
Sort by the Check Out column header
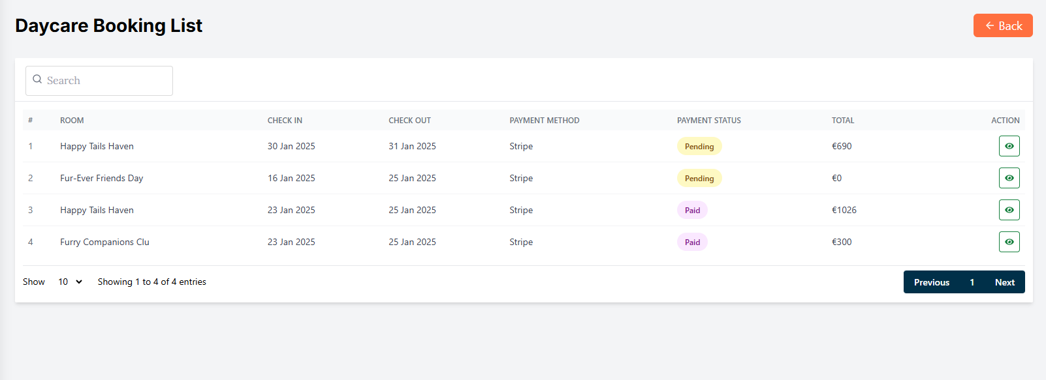click(409, 121)
